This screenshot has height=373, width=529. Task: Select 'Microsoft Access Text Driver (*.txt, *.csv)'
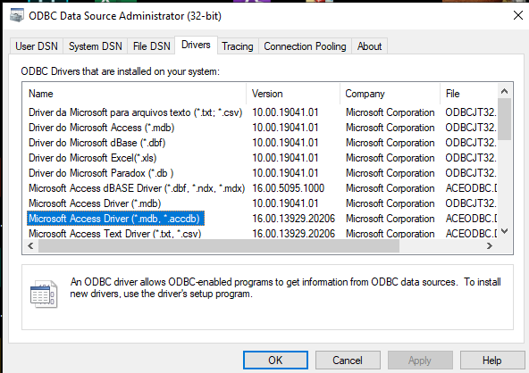coord(114,234)
